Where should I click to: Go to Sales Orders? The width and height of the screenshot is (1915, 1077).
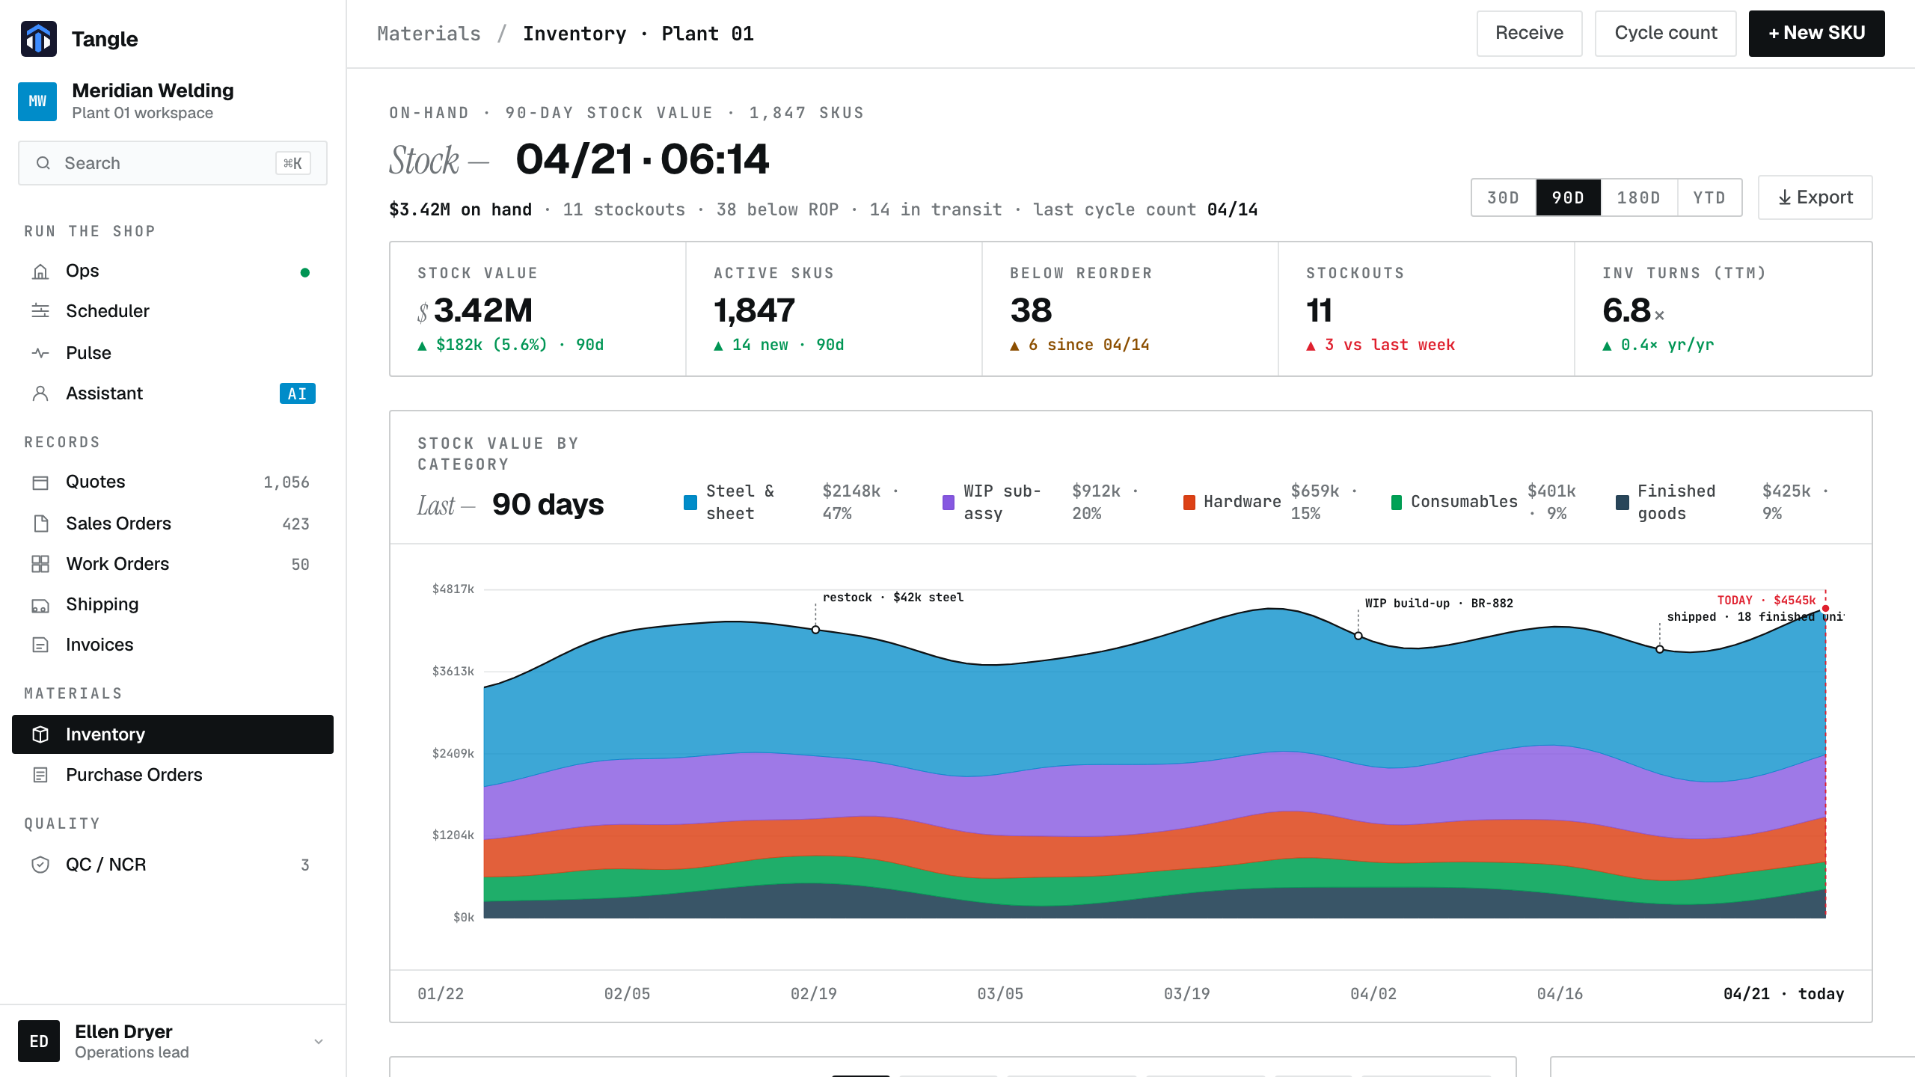pyautogui.click(x=173, y=524)
